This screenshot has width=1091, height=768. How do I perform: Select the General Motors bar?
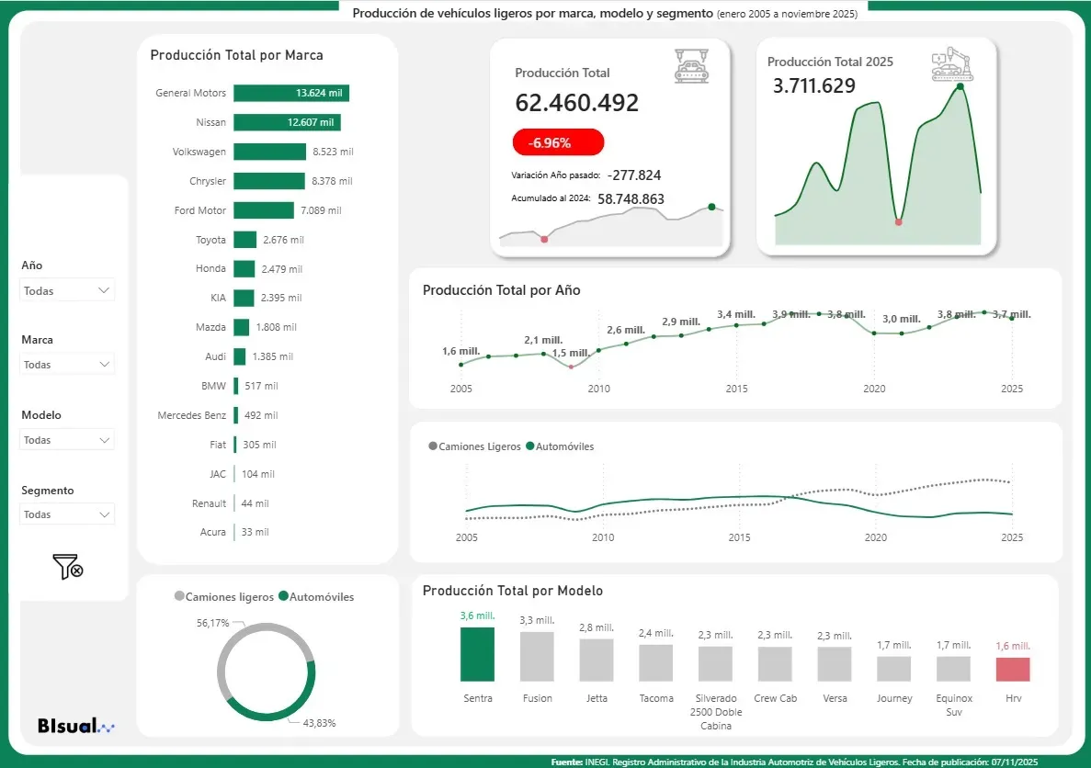click(290, 93)
